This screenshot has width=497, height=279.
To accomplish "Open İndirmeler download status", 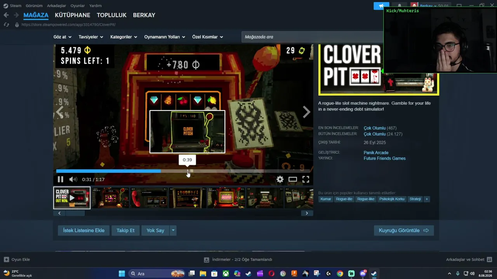I will click(x=238, y=260).
